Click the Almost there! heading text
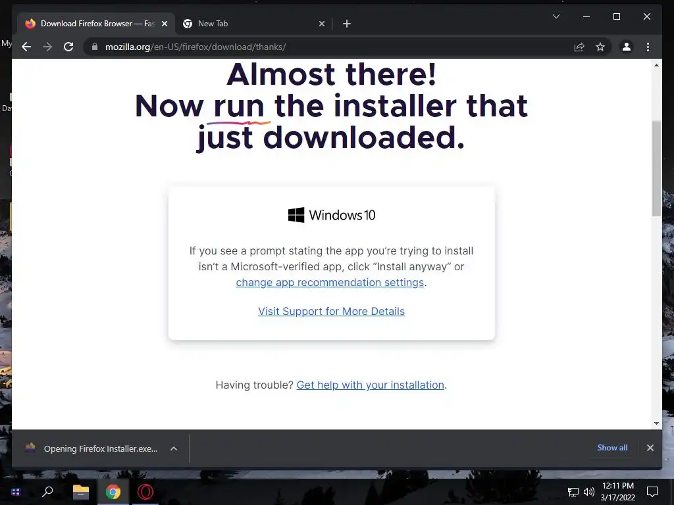 [332, 74]
